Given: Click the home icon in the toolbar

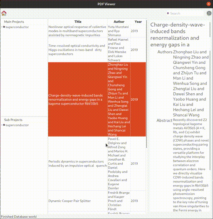Looking at the screenshot, I should [4, 13].
